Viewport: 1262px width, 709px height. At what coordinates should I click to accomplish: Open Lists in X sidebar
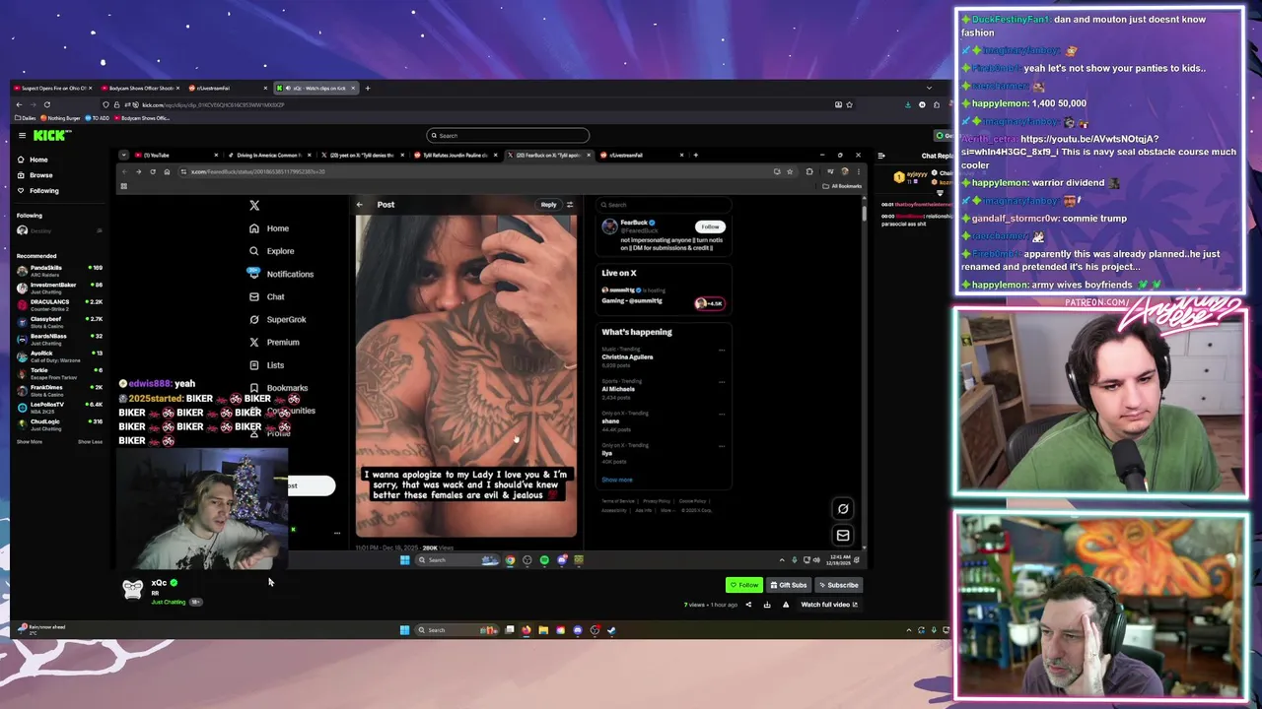pyautogui.click(x=266, y=365)
